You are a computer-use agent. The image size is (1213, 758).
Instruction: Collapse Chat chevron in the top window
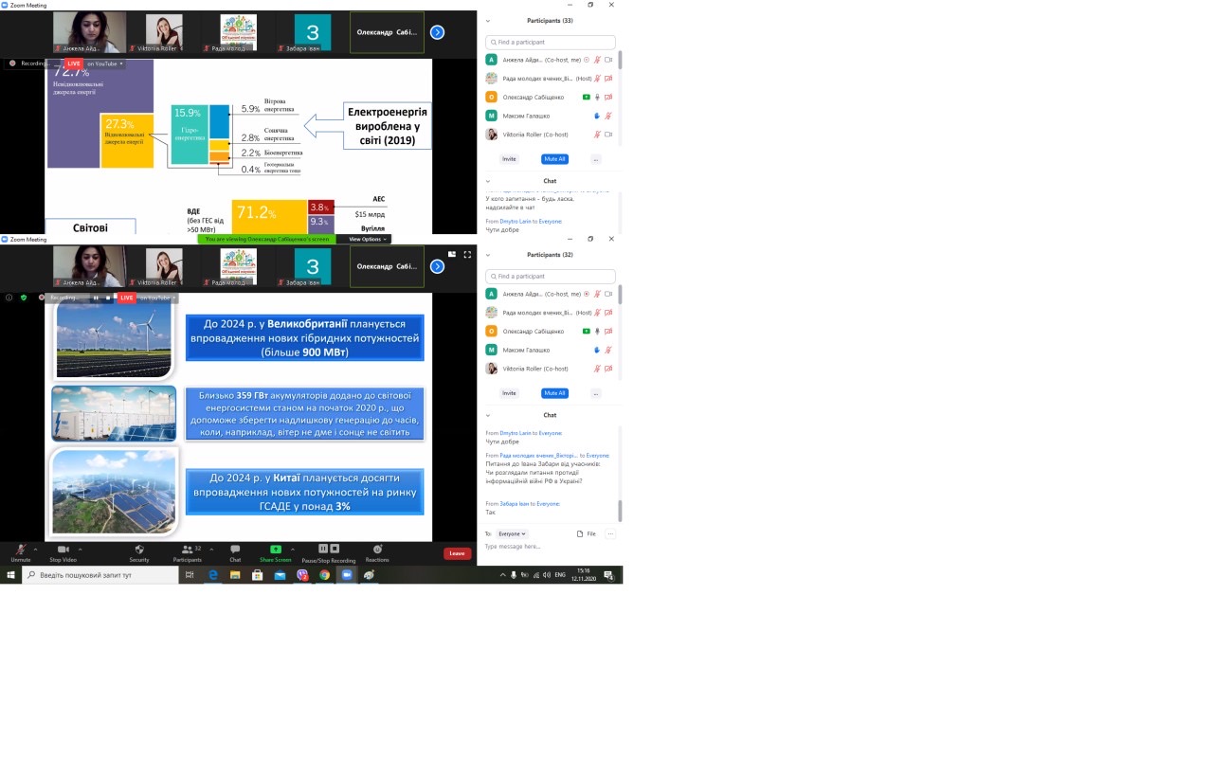[x=488, y=181]
